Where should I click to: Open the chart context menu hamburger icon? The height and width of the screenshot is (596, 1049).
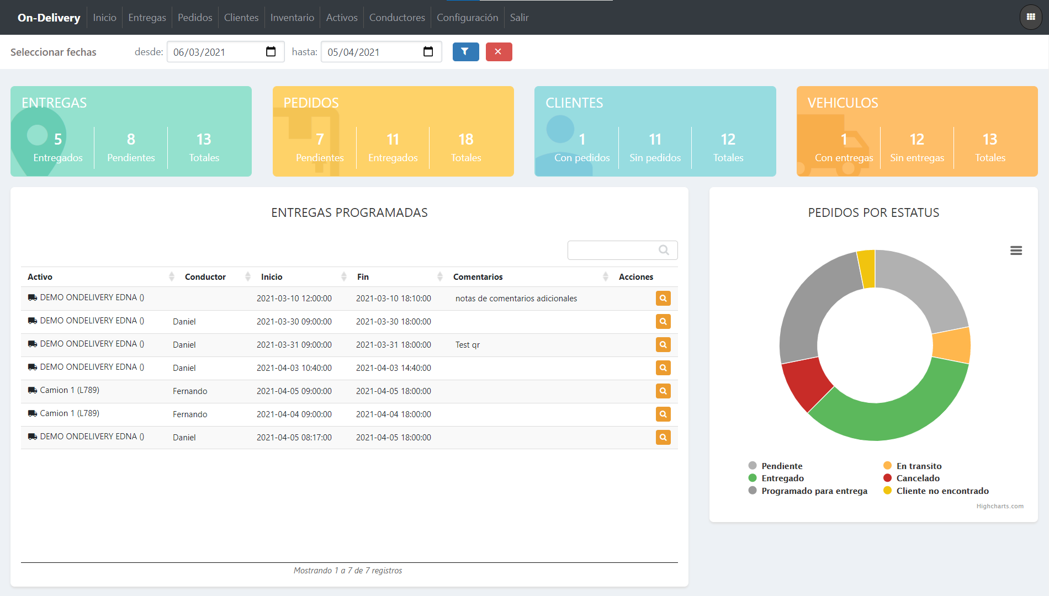[1016, 251]
